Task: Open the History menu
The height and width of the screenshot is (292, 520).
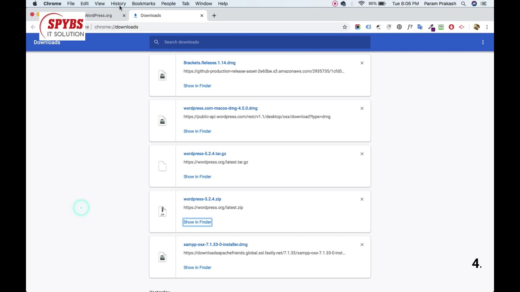Action: tap(118, 4)
